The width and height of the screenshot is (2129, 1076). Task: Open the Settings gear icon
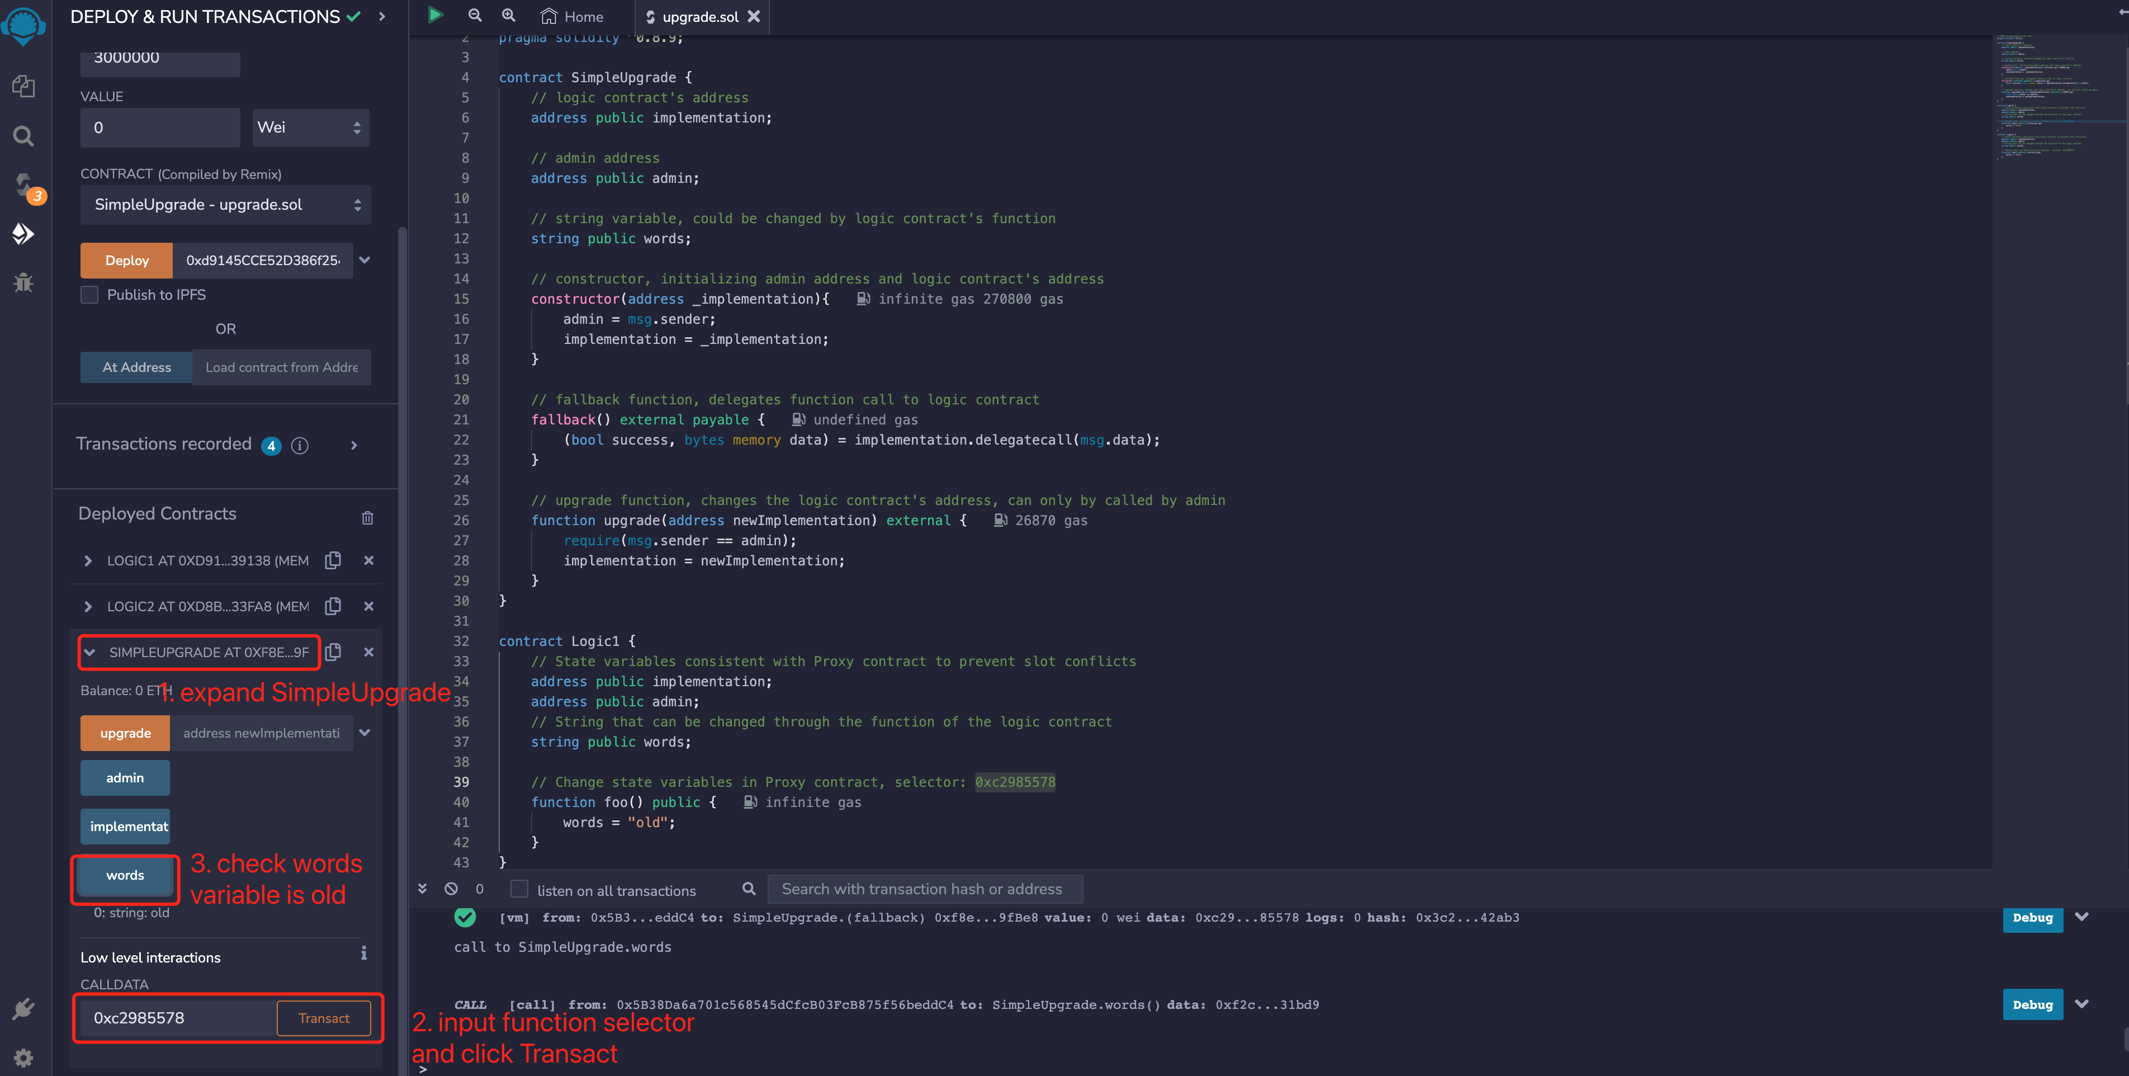(x=23, y=1057)
